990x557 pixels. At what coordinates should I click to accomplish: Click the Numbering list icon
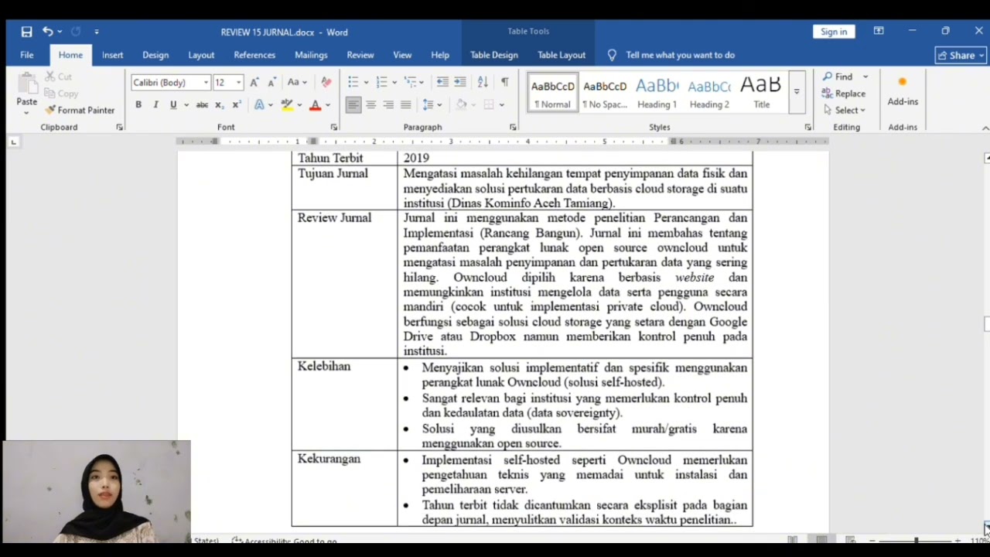381,82
